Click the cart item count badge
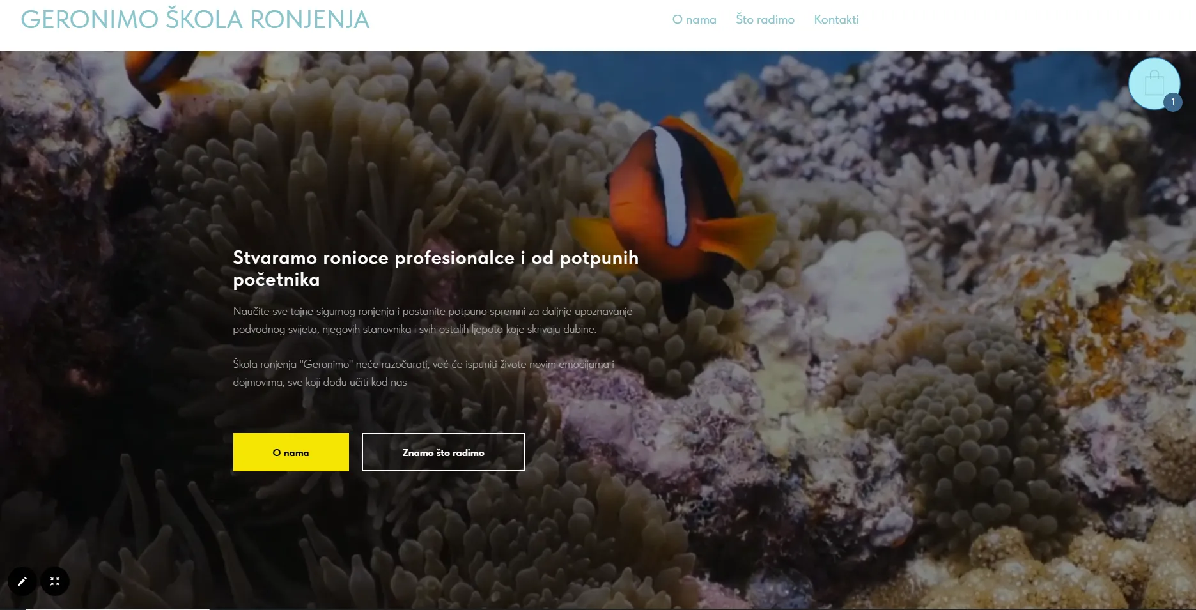This screenshot has height=610, width=1196. pos(1173,102)
